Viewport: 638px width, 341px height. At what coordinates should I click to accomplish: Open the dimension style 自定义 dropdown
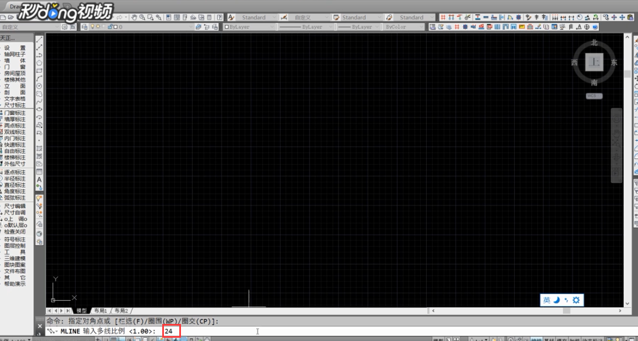click(x=309, y=18)
